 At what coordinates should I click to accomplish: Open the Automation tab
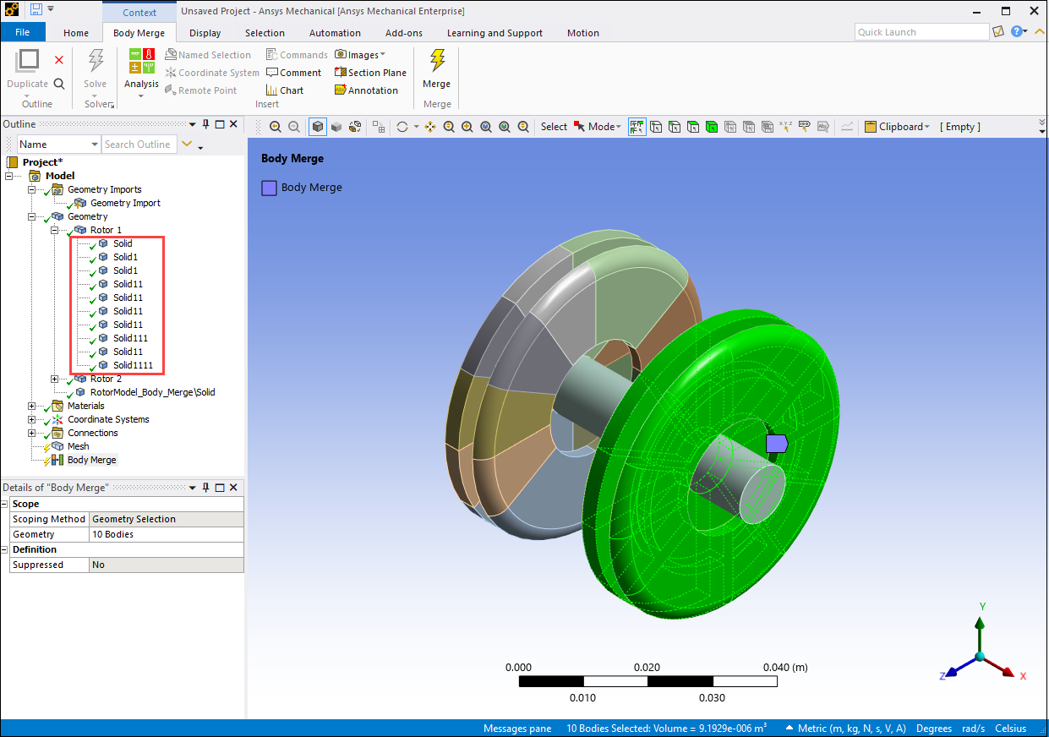click(335, 33)
